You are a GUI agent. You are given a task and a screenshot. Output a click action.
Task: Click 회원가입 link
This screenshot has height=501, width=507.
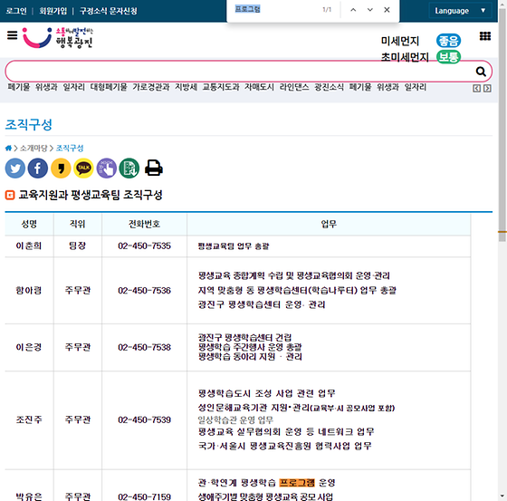[53, 11]
